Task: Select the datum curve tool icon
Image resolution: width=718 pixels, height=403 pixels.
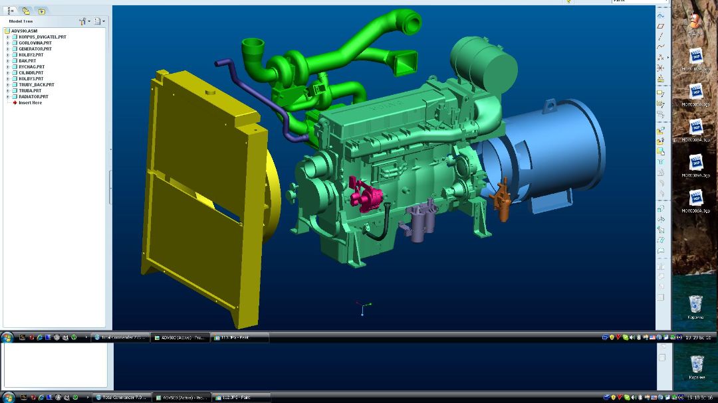Action: point(661,46)
